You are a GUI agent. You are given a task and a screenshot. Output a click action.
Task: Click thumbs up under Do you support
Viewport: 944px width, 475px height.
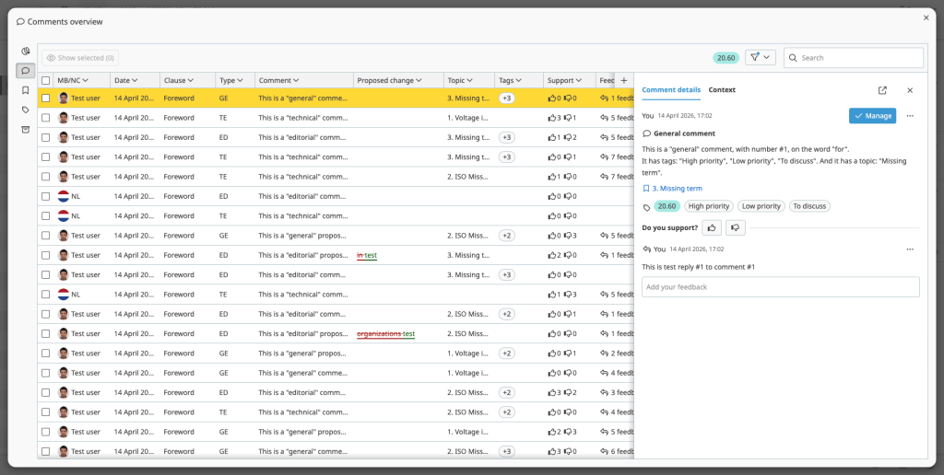pyautogui.click(x=712, y=228)
